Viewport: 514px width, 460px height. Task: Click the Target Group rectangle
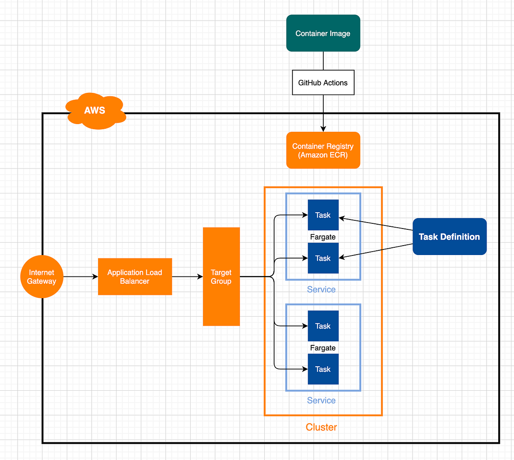pyautogui.click(x=221, y=277)
